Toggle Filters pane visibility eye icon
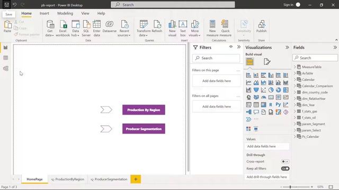339x190 pixels. coord(231,47)
